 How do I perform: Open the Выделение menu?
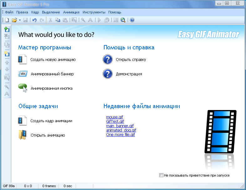[x=51, y=12]
